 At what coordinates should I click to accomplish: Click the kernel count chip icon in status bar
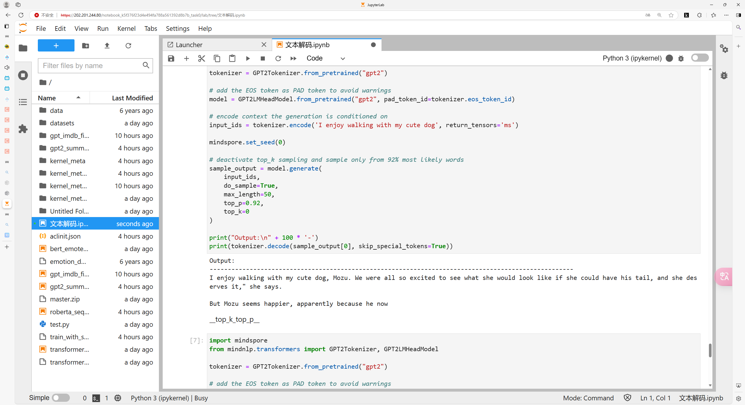(x=118, y=398)
